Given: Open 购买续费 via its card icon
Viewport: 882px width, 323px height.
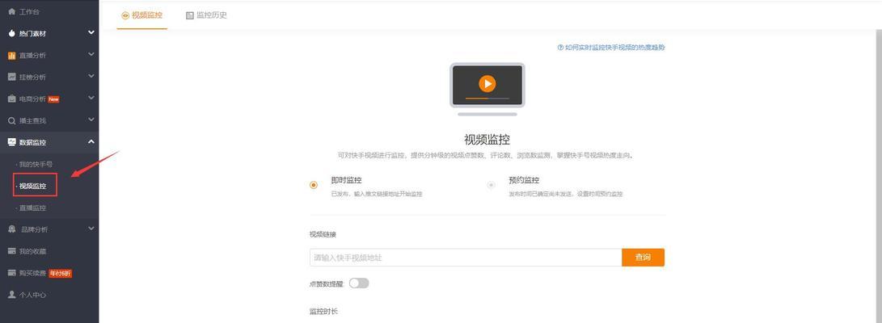Looking at the screenshot, I should pos(12,273).
